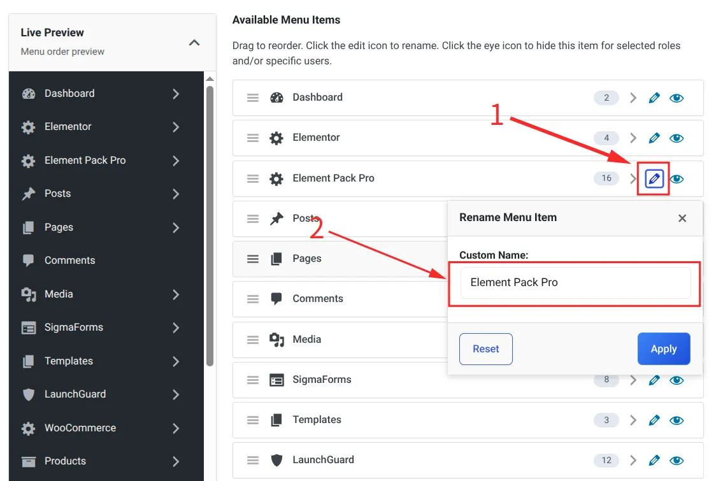The image size is (723, 481).
Task: Click the LaunchGuard shield icon in menu list
Action: tap(276, 460)
